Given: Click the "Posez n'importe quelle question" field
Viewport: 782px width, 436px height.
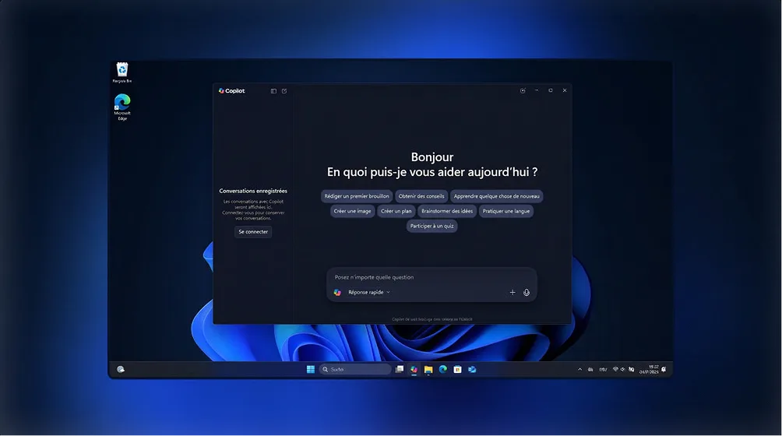Looking at the screenshot, I should click(432, 277).
